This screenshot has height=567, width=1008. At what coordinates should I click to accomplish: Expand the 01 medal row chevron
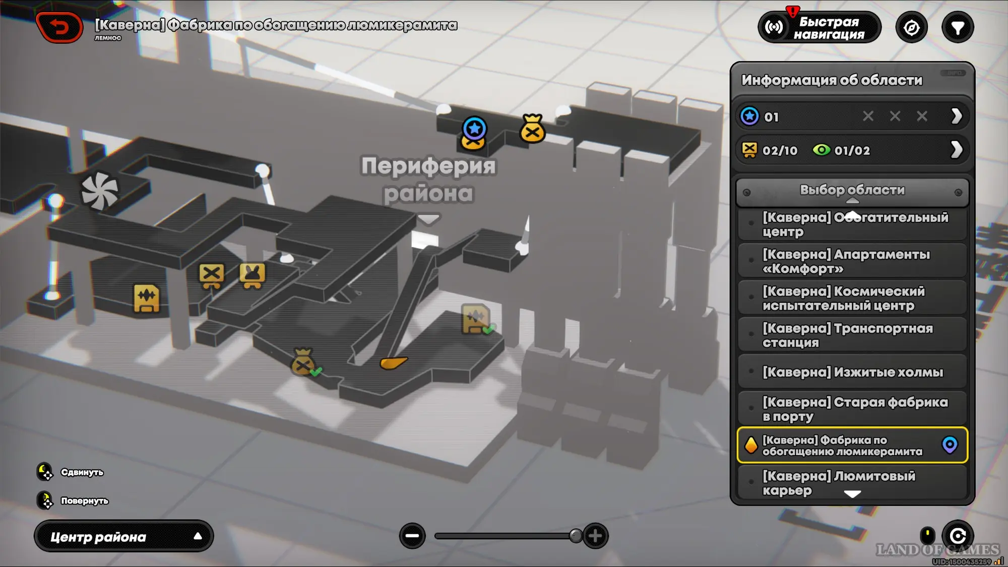tap(956, 116)
